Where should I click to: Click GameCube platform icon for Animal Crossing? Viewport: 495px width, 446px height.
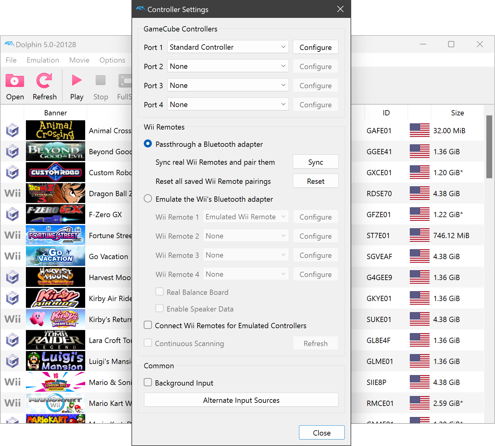tap(13, 130)
